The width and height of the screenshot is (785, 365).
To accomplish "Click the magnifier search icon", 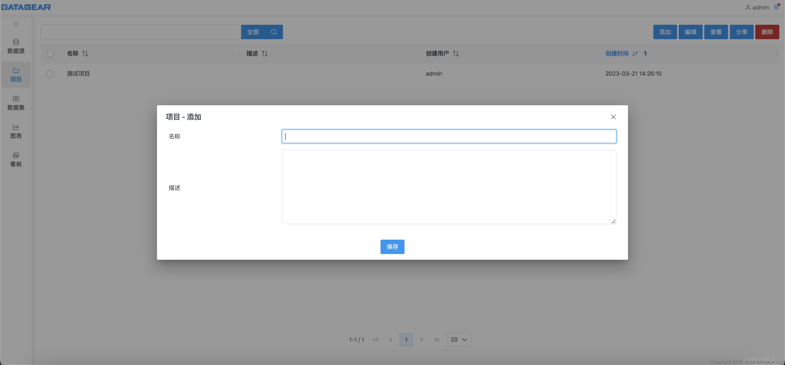I will (274, 32).
